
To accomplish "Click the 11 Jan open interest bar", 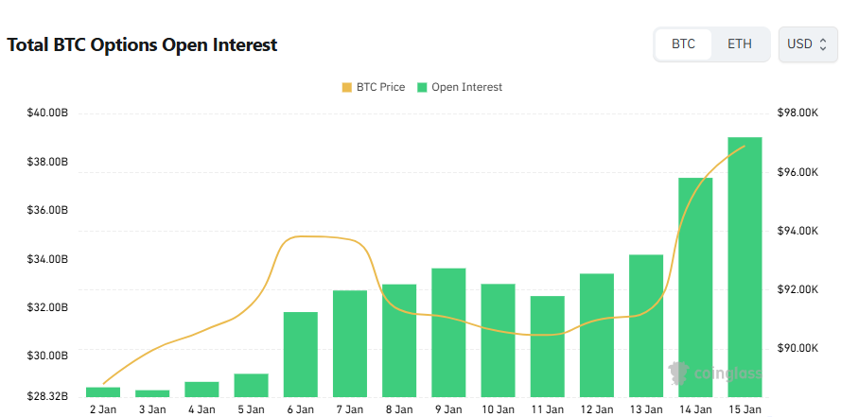I will 548,346.
